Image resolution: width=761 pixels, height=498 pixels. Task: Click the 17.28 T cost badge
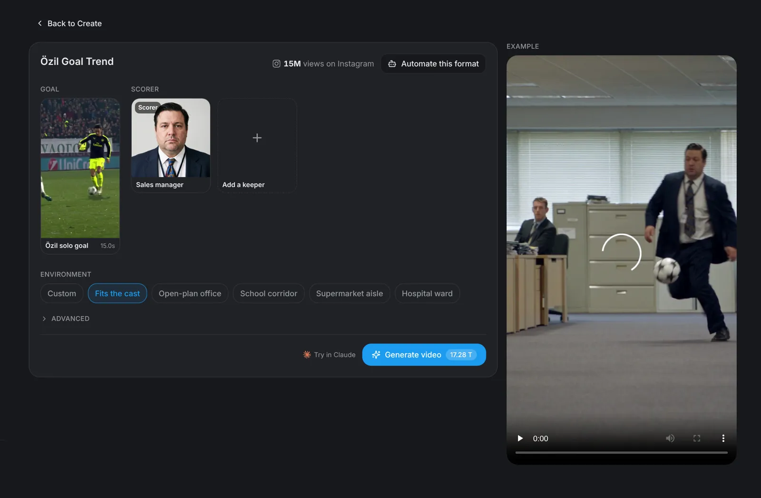(x=461, y=355)
